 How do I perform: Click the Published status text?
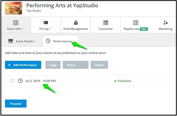[x=124, y=81]
